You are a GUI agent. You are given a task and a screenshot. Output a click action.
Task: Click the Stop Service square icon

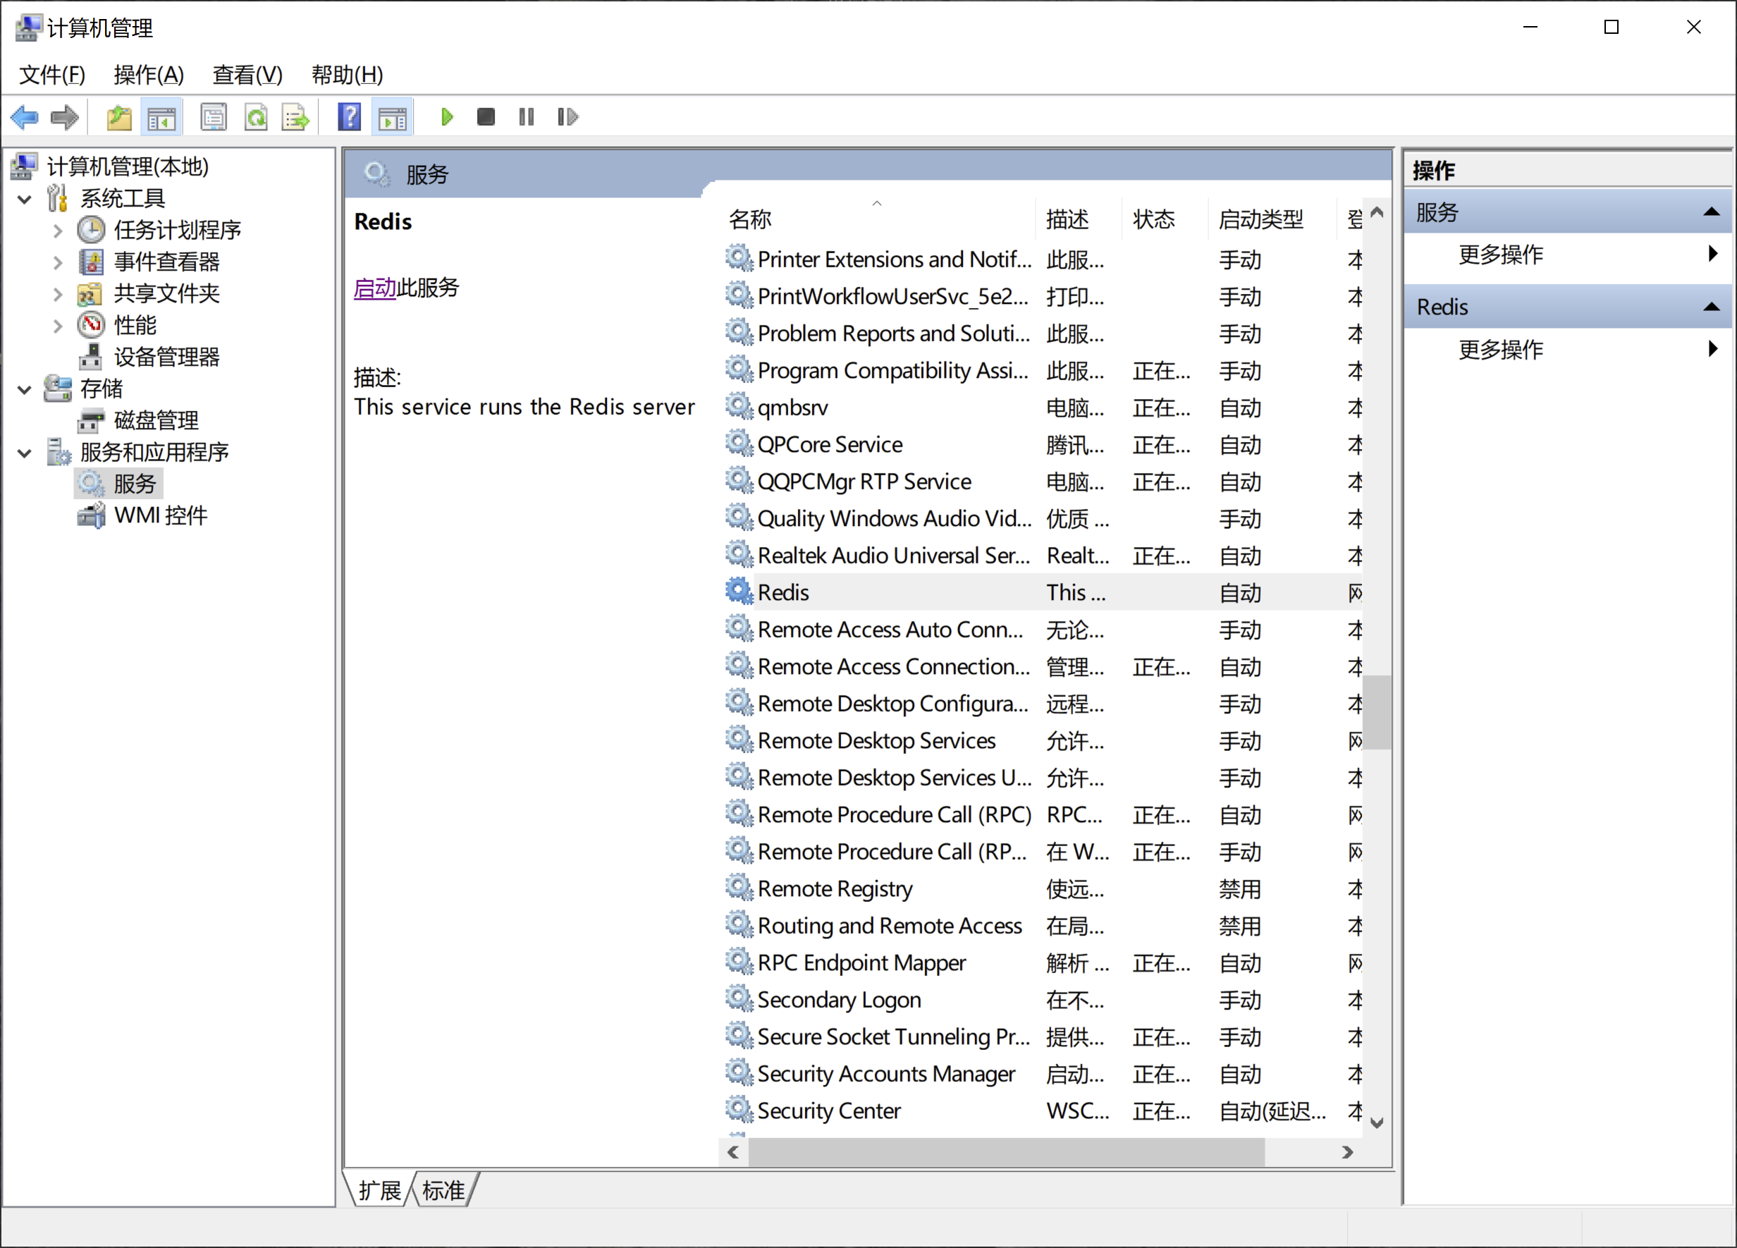pos(486,117)
